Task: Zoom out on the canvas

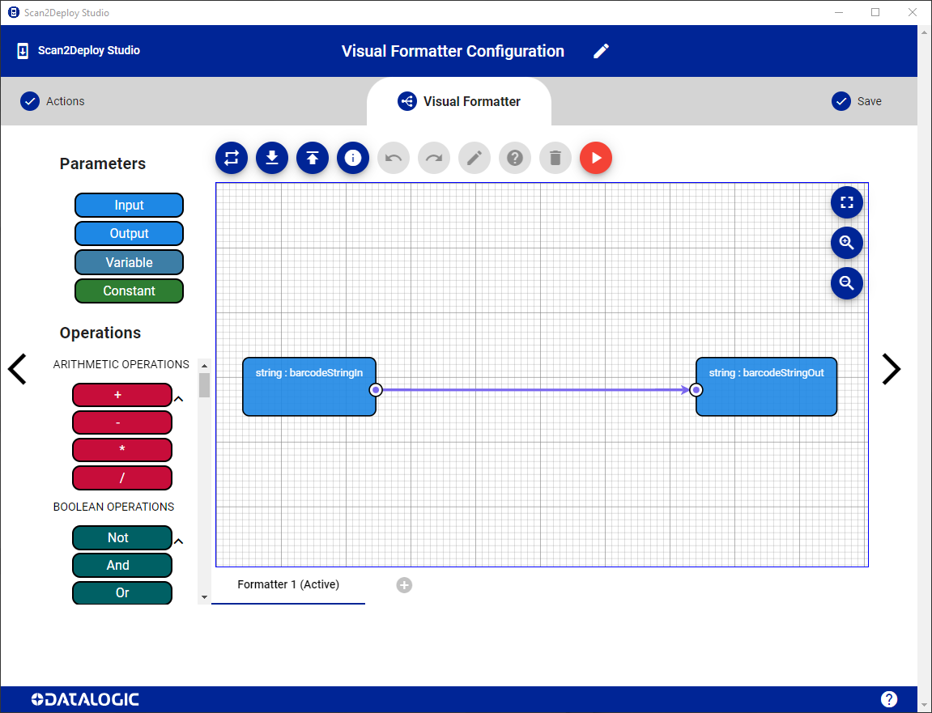Action: (x=847, y=283)
